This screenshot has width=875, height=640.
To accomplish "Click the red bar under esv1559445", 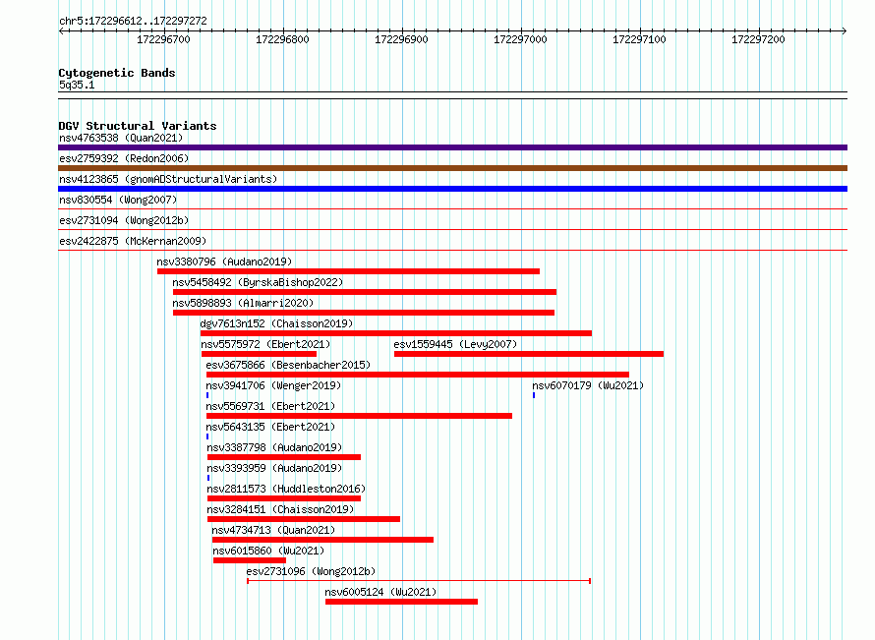I will (x=529, y=354).
